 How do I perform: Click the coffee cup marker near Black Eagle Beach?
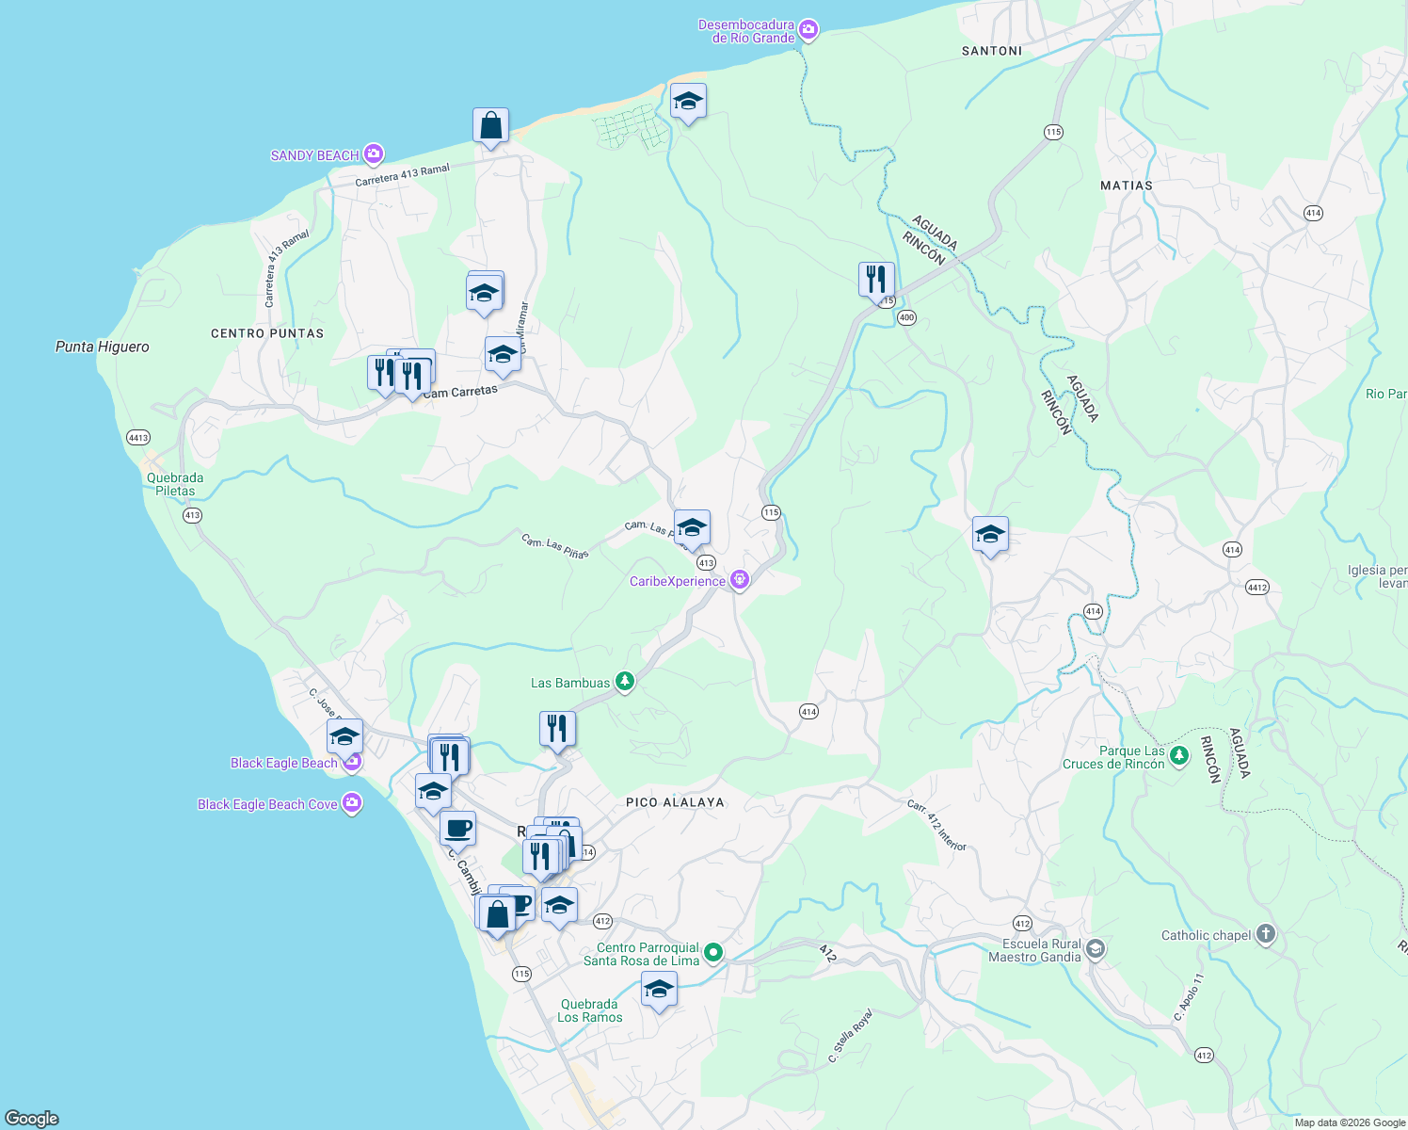tap(460, 829)
